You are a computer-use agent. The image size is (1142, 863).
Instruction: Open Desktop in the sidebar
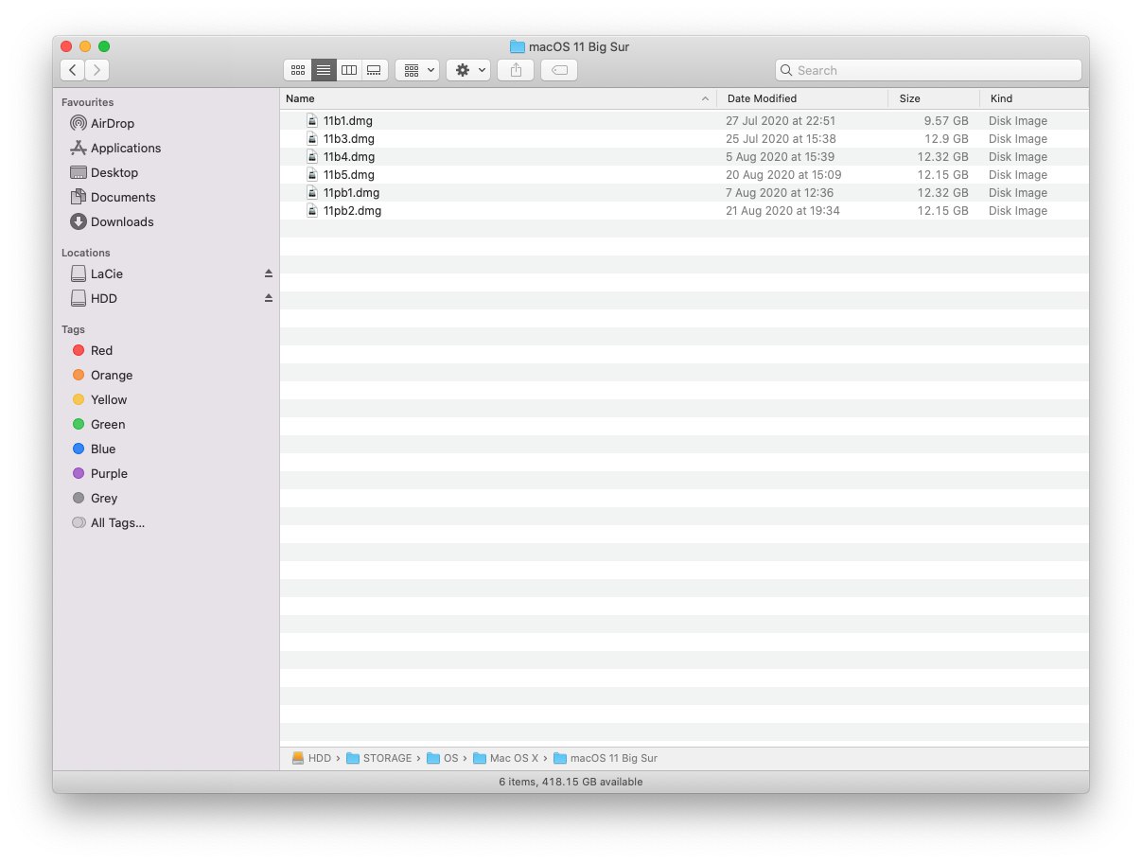102,172
